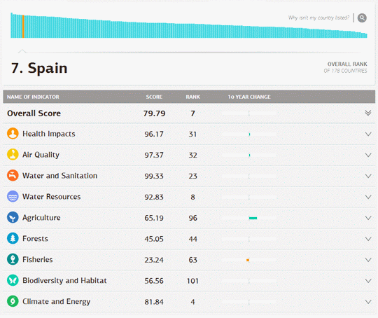The height and width of the screenshot is (318, 378).
Task: Click the Biodiversity and Habitat butterfly icon
Action: [13, 280]
